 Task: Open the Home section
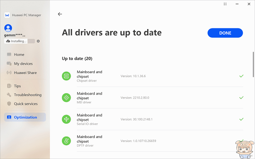pyautogui.click(x=19, y=55)
